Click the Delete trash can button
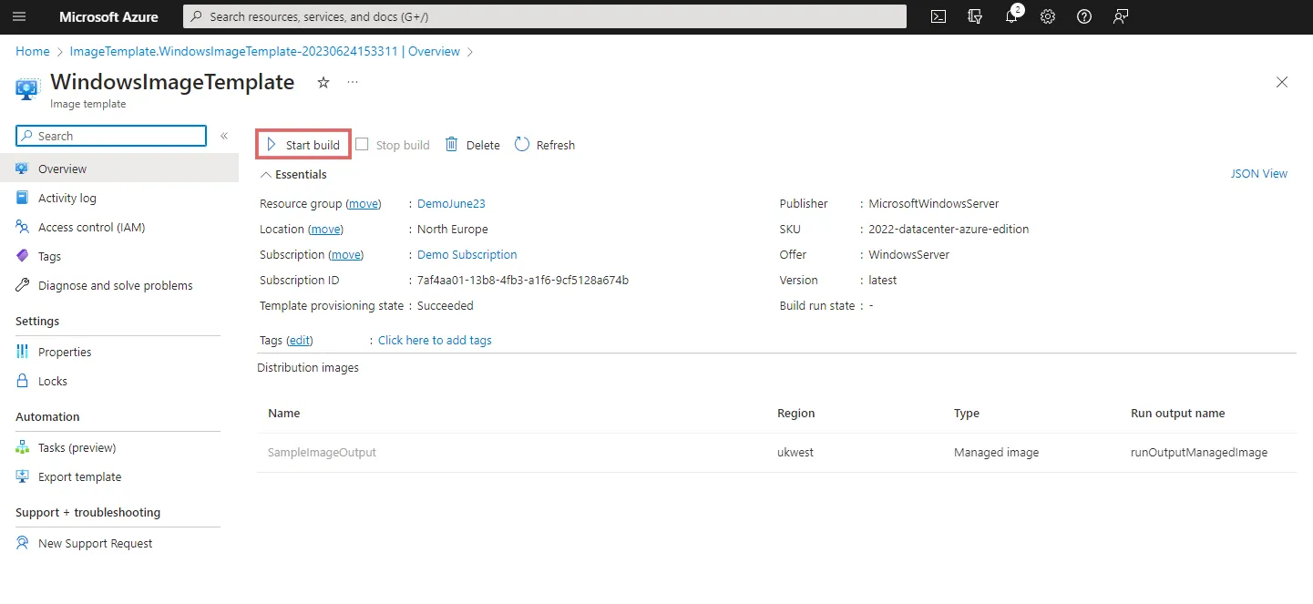 (x=472, y=145)
